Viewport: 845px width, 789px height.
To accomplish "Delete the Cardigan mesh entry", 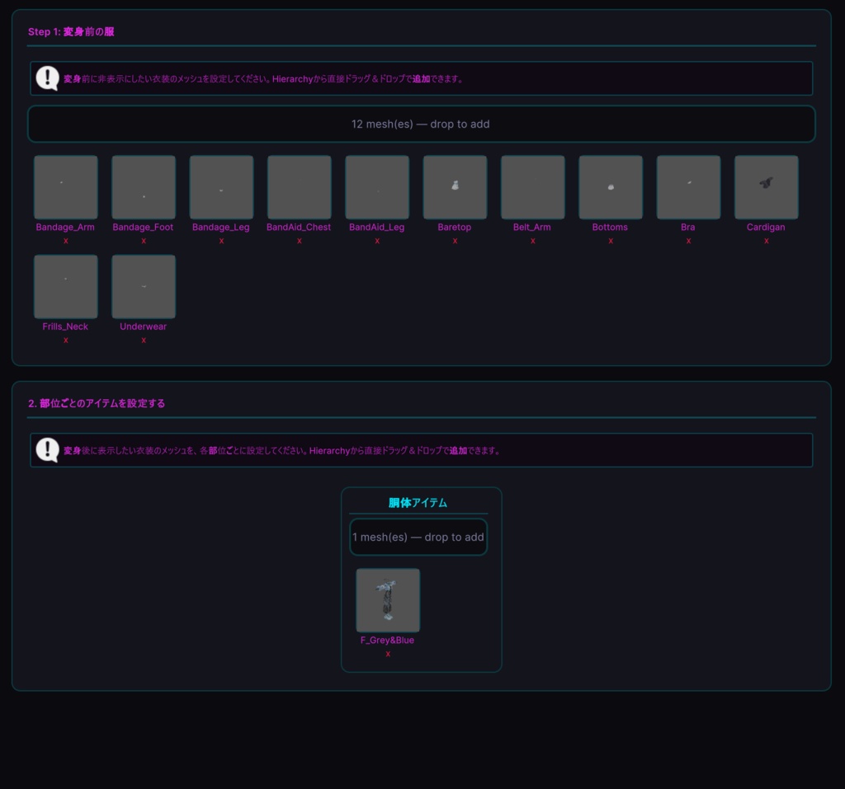I will pyautogui.click(x=767, y=241).
